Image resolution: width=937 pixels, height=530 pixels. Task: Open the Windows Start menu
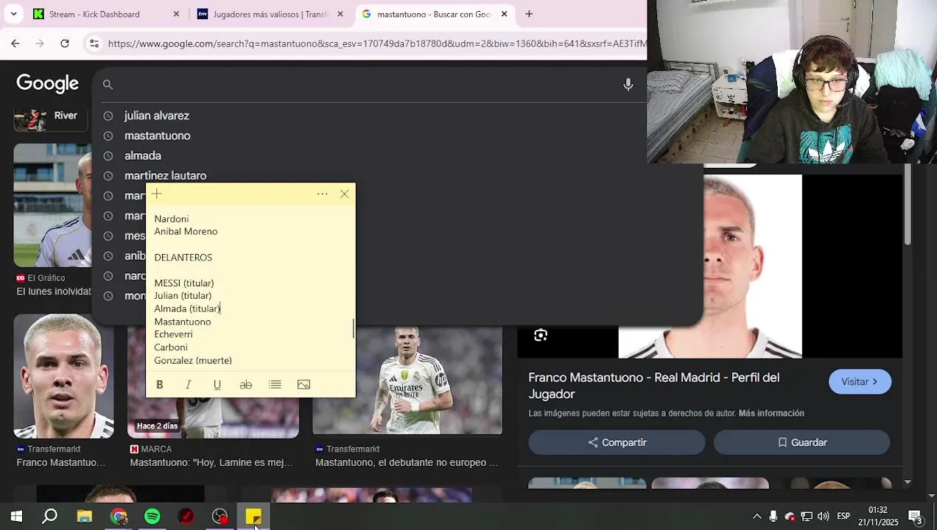coord(16,517)
